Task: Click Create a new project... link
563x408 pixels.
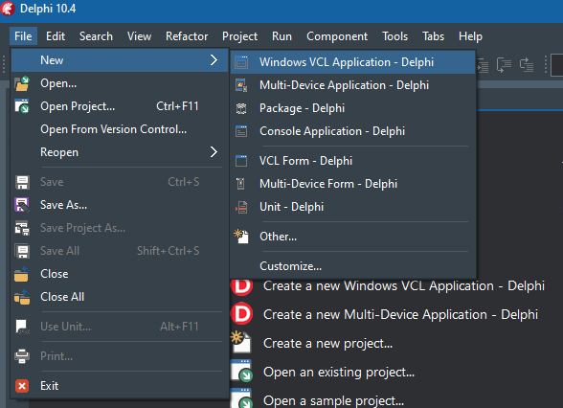Action: click(327, 343)
